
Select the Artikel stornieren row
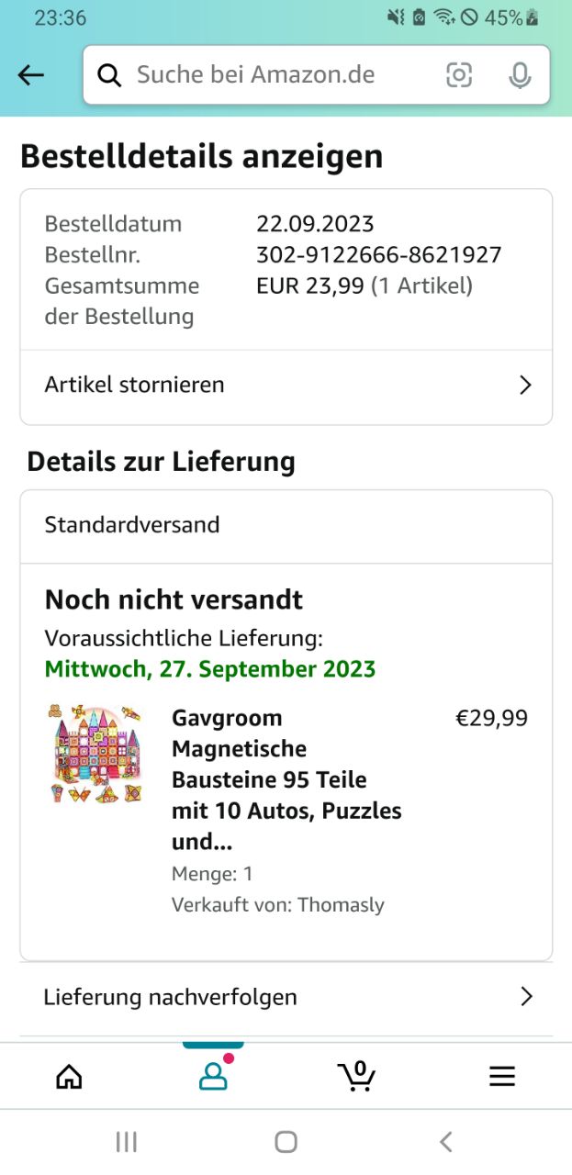pyautogui.click(x=286, y=385)
